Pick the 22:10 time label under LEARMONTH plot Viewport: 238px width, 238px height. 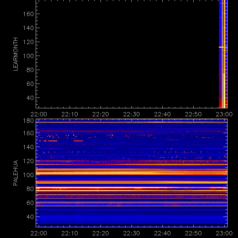70,114
